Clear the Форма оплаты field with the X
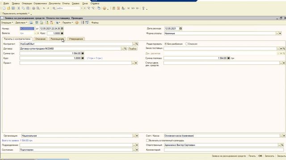Screen dimensions: 286x160 click(x=280, y=33)
